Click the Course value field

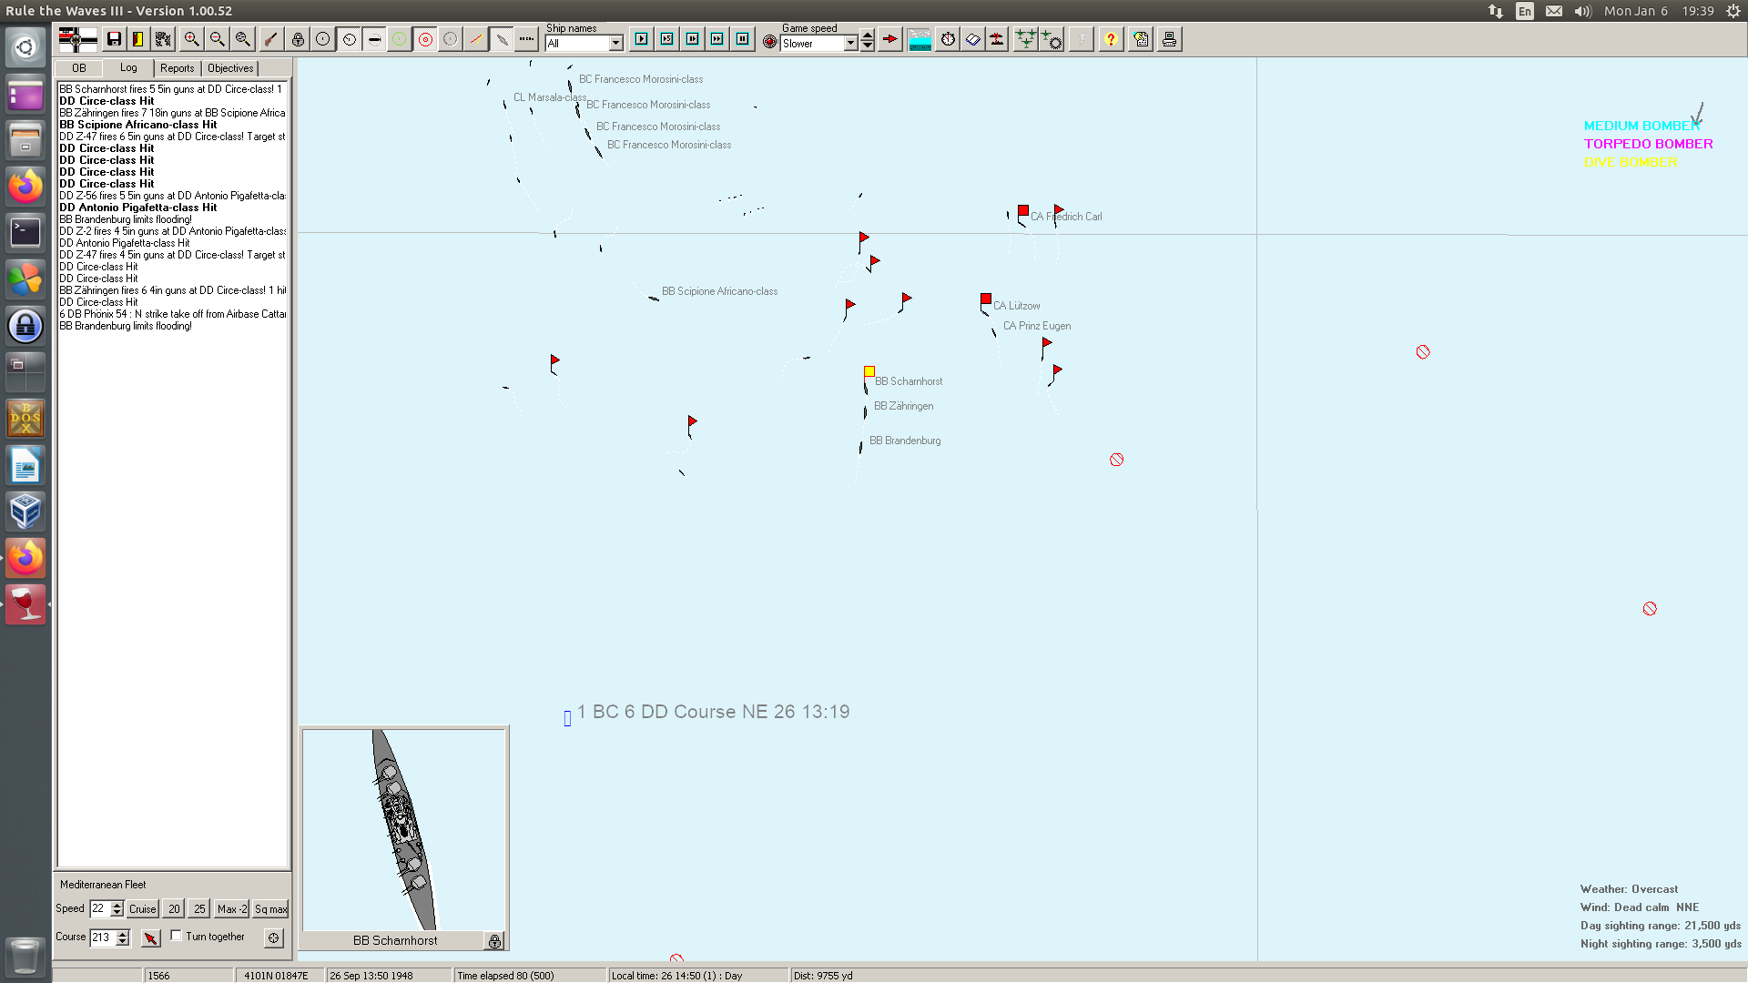coord(103,937)
